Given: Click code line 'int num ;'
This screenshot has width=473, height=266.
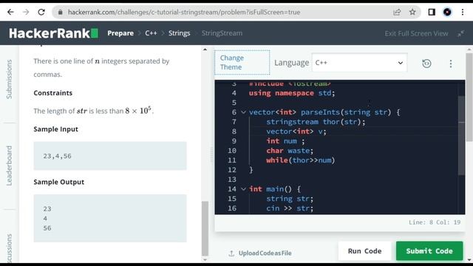Looking at the screenshot, I should (285, 141).
